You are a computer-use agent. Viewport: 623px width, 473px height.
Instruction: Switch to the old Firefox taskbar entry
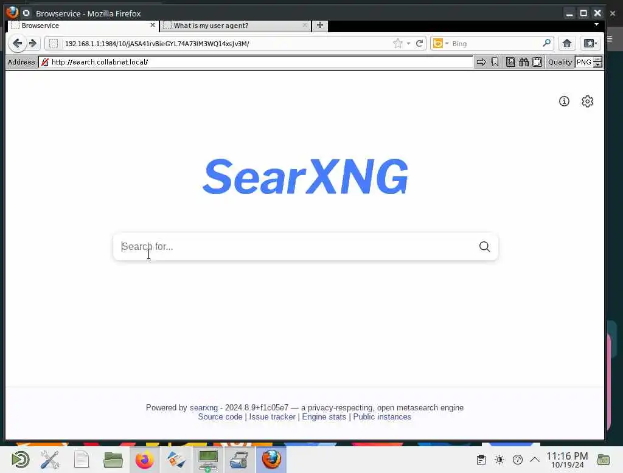271,460
